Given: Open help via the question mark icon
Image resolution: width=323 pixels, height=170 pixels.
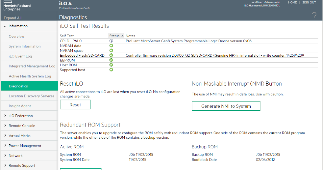Looking at the screenshot, I should click(x=314, y=16).
